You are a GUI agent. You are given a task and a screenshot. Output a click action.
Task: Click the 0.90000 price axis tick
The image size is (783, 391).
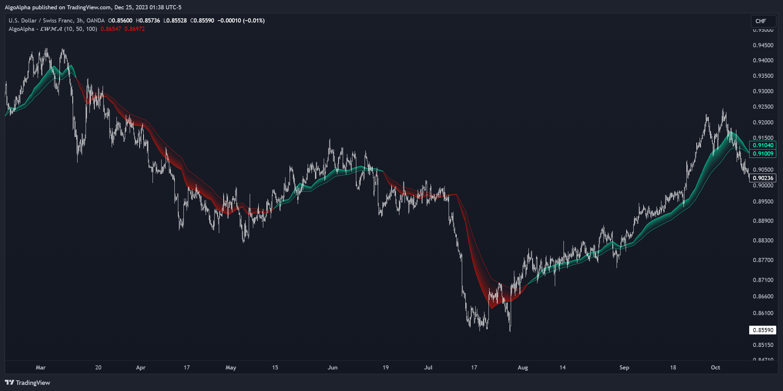[x=763, y=186]
